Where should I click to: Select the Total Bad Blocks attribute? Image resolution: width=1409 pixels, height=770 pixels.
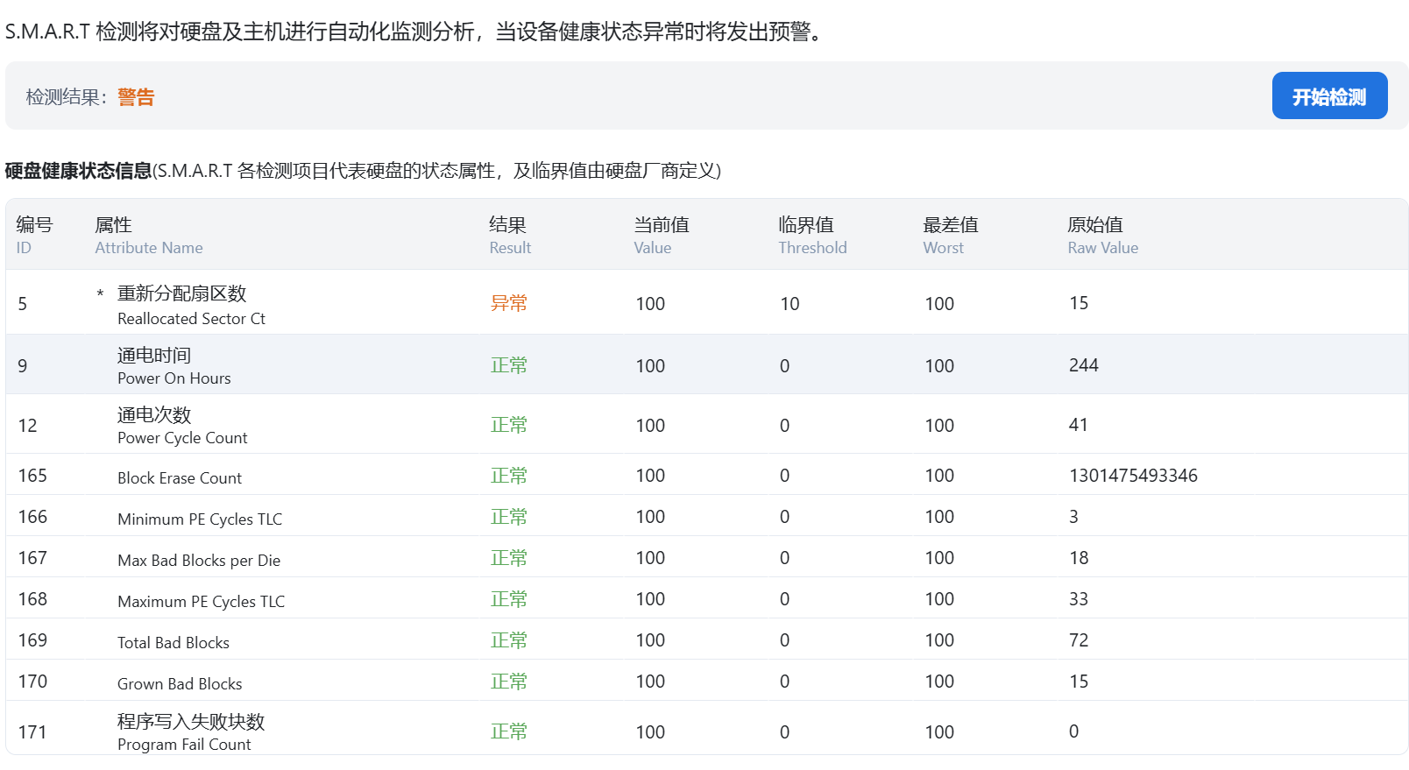(173, 642)
